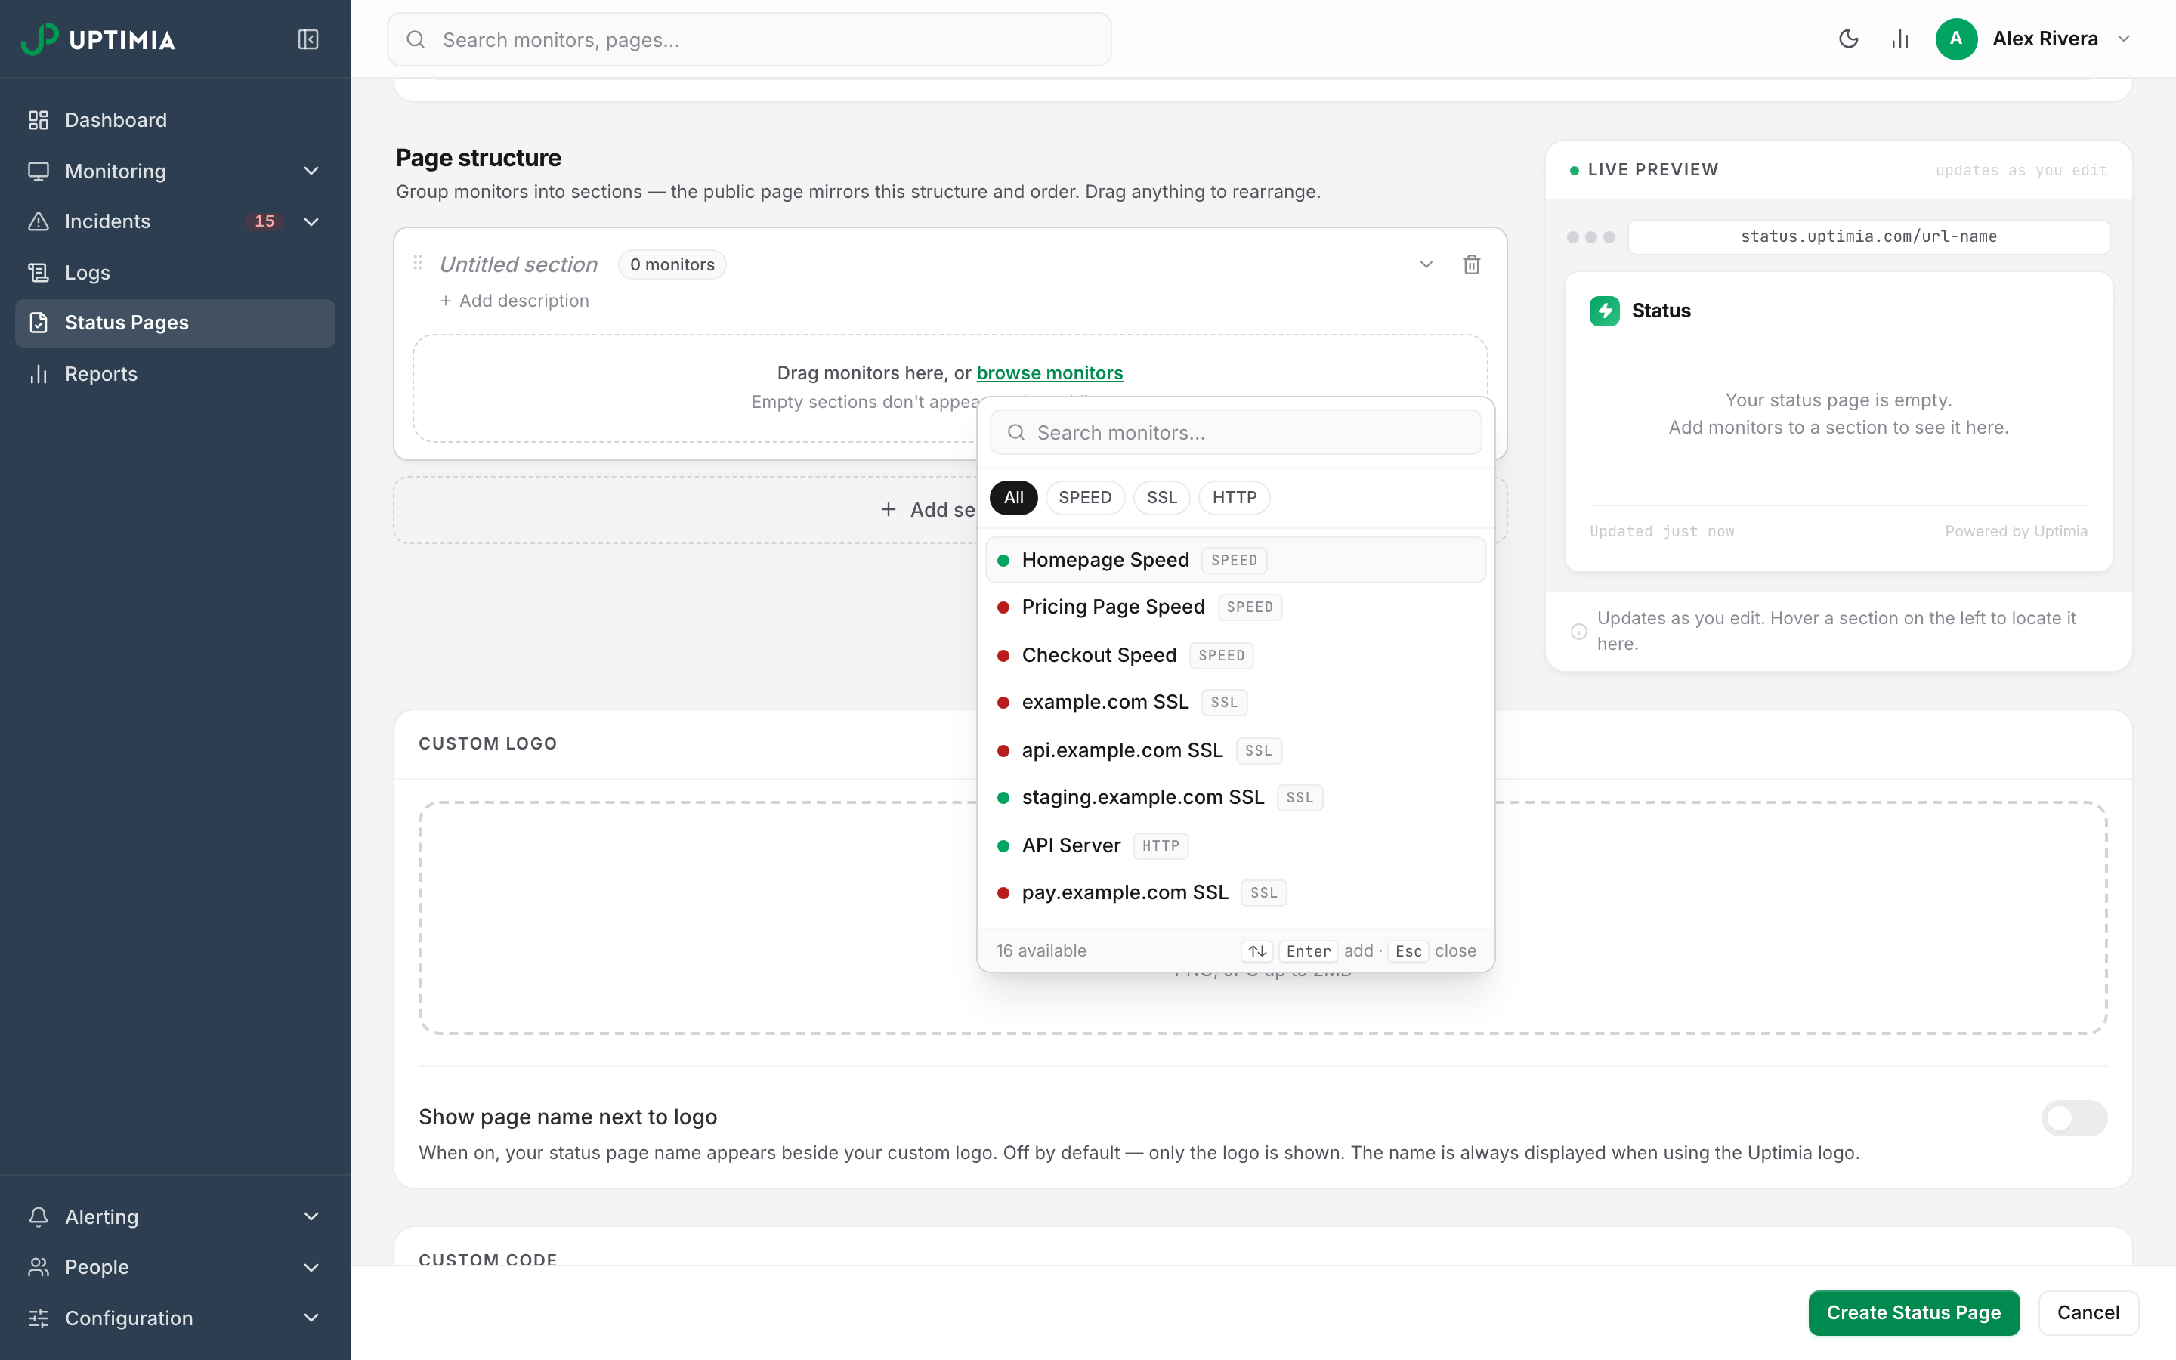
Task: Open Reports in the sidebar
Action: tap(175, 373)
